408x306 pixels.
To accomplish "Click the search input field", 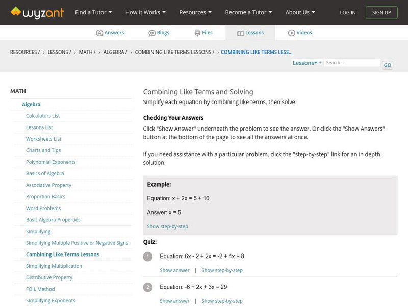I will (x=352, y=63).
